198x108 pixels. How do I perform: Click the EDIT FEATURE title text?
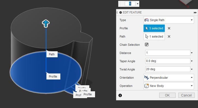tap(132, 12)
